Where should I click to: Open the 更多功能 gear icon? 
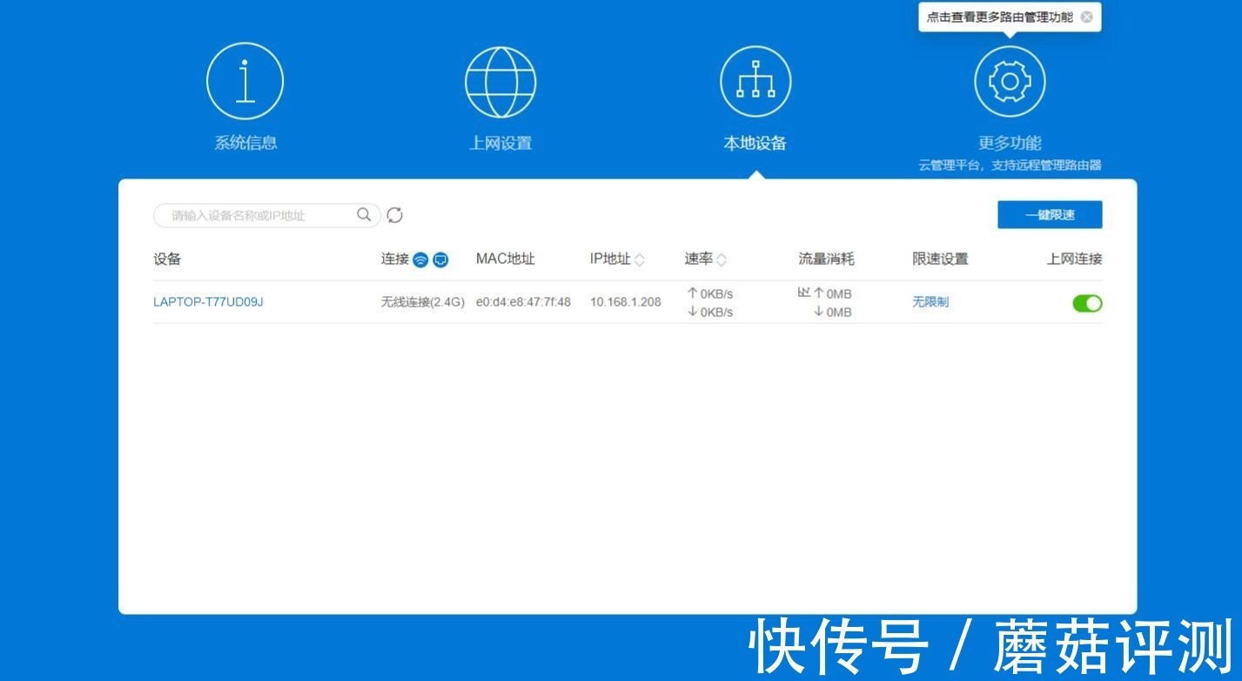(1010, 81)
